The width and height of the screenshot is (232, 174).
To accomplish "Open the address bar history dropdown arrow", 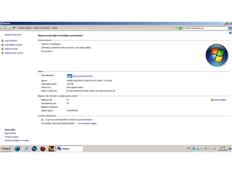I will 176,28.
